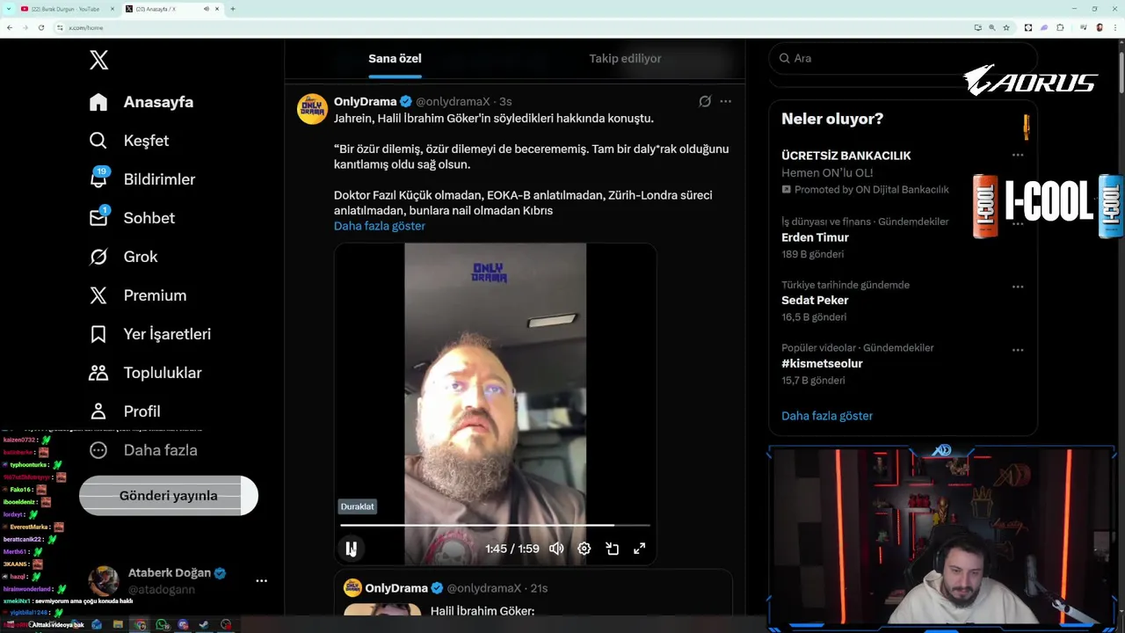Click Daha fazla göster in trends panel

pyautogui.click(x=827, y=416)
